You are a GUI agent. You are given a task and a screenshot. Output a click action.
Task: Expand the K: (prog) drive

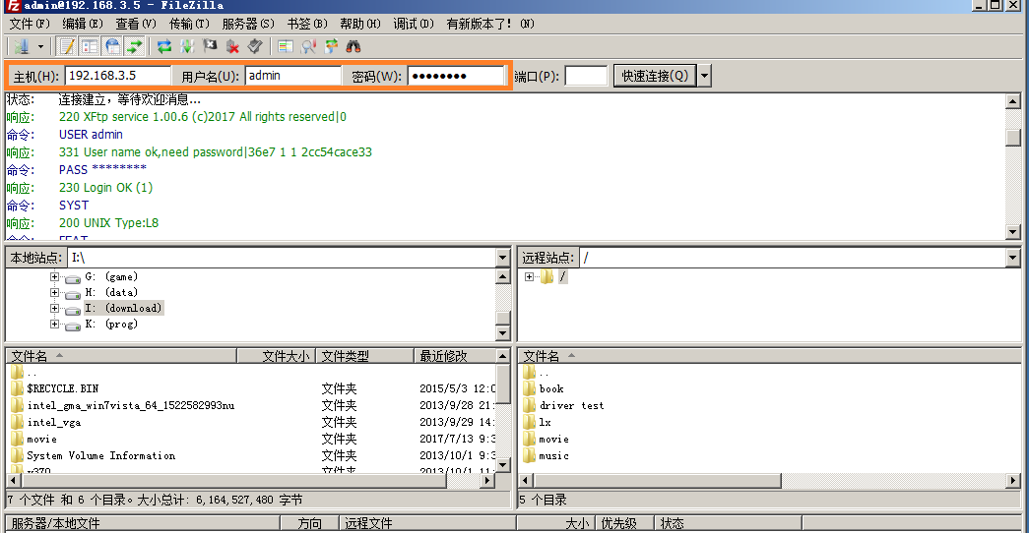[54, 324]
